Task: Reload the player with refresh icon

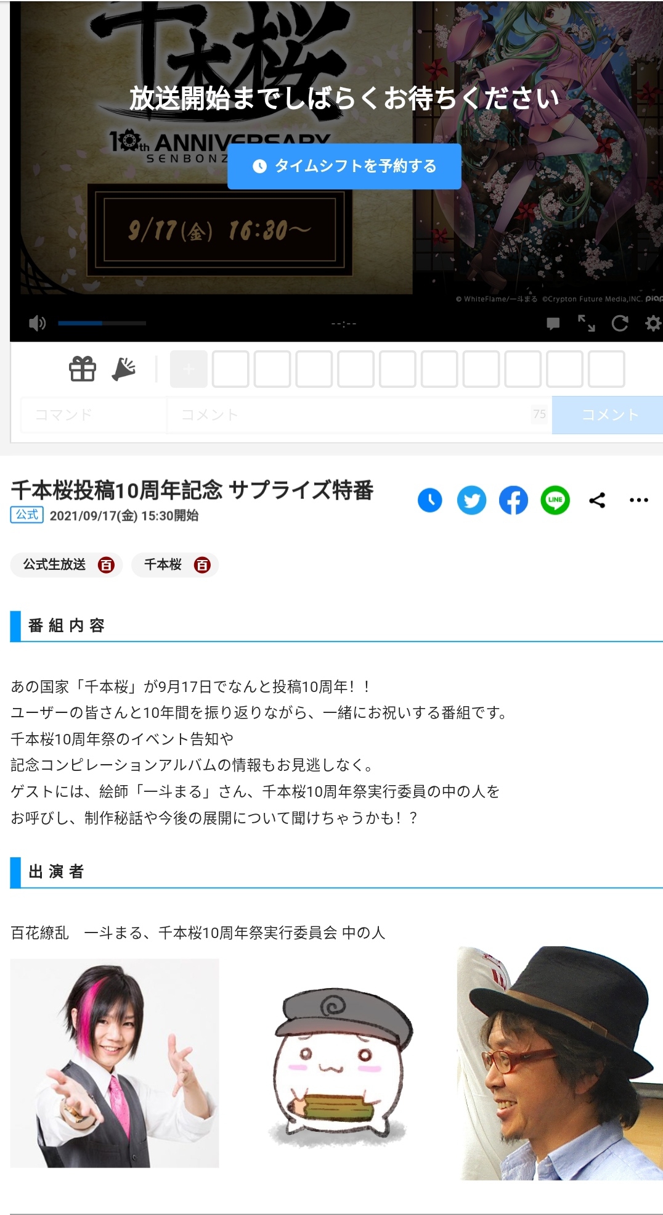Action: tap(619, 323)
